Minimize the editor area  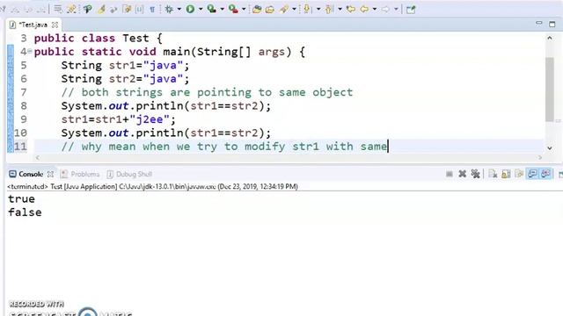pyautogui.click(x=539, y=24)
